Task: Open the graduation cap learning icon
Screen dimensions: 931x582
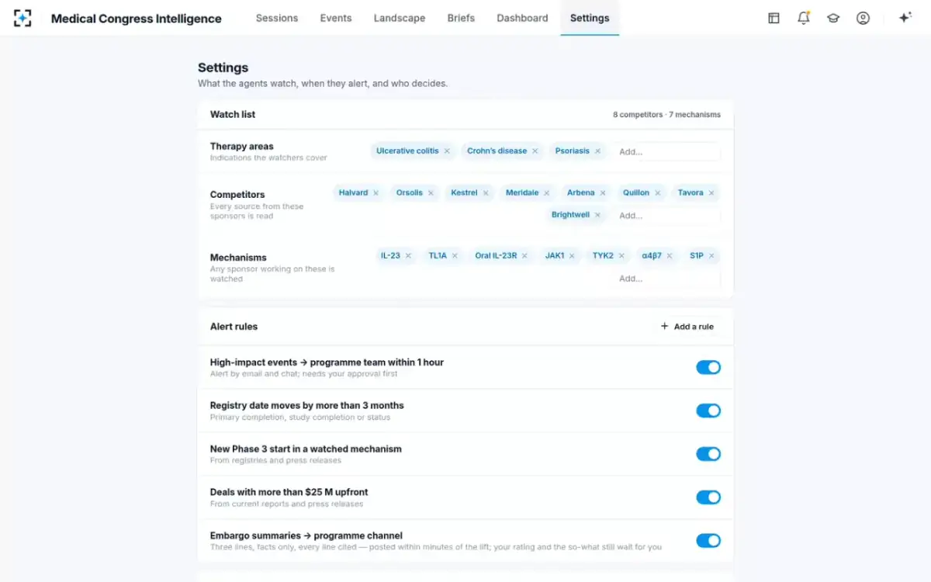Action: tap(833, 18)
